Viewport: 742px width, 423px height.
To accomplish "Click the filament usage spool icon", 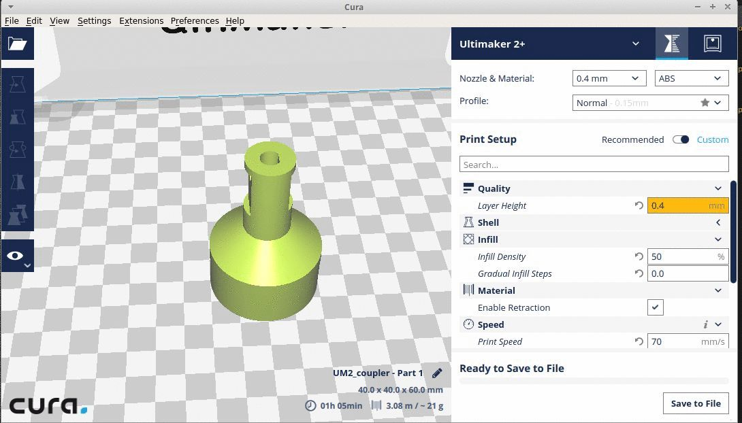I will tap(376, 405).
